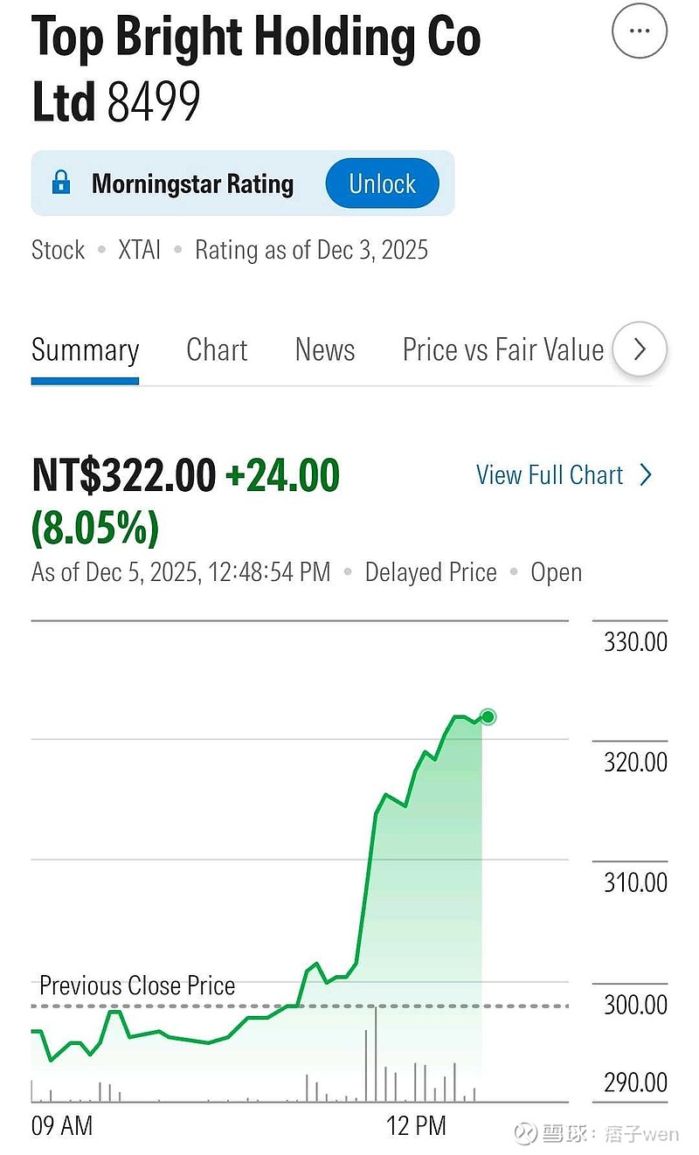
Task: Click the lock icon beside Morningstar Rating
Action: click(61, 183)
